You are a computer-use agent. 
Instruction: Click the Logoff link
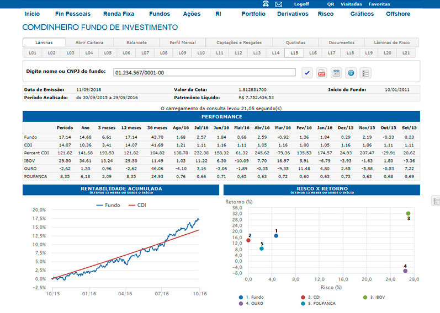tap(301, 4)
